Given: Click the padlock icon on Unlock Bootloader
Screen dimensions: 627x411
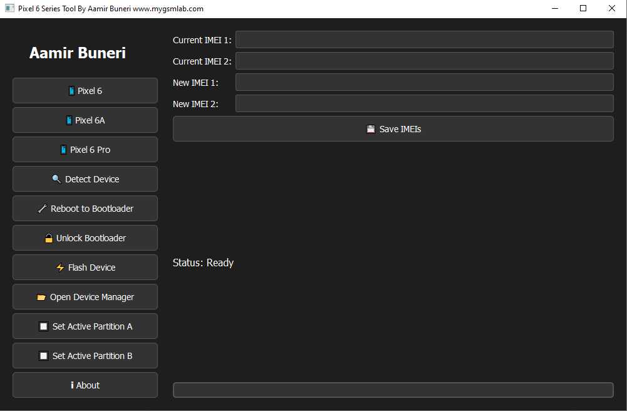Looking at the screenshot, I should 49,237.
